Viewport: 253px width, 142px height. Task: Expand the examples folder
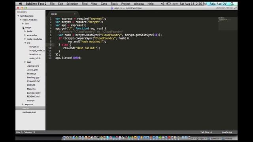pyautogui.click(x=25, y=35)
